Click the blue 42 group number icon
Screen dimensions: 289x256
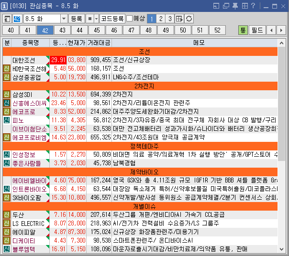17,19
